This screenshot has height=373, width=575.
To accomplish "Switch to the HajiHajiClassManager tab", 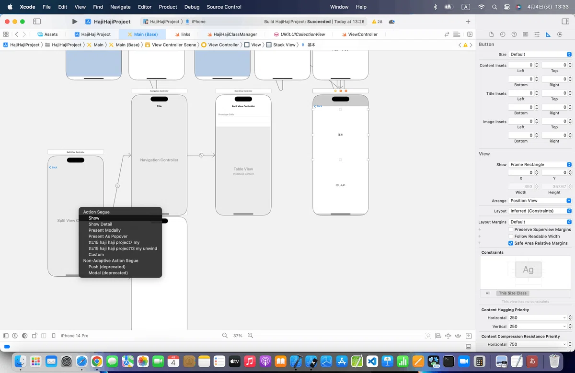I will click(231, 34).
